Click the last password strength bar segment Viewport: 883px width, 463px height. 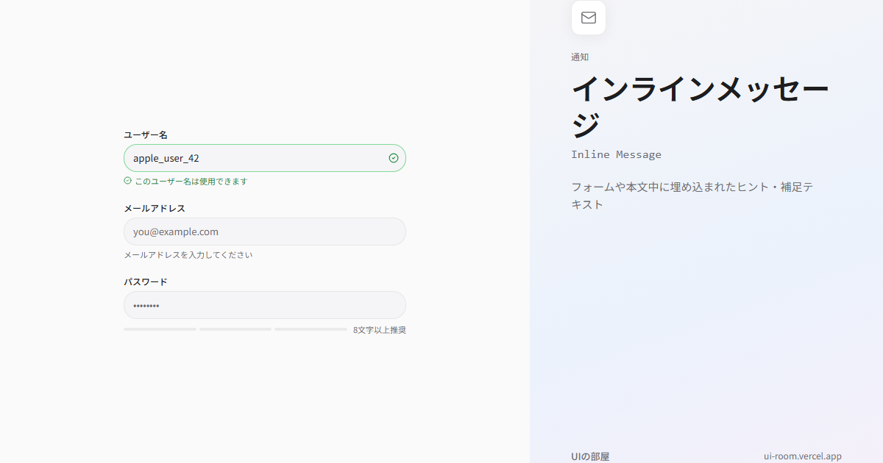pos(311,329)
